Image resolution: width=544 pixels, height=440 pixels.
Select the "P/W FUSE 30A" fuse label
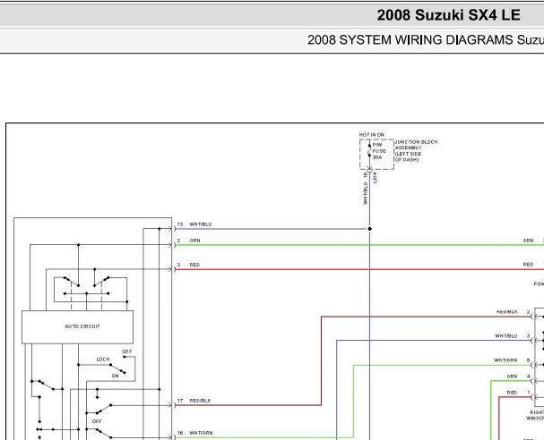379,151
